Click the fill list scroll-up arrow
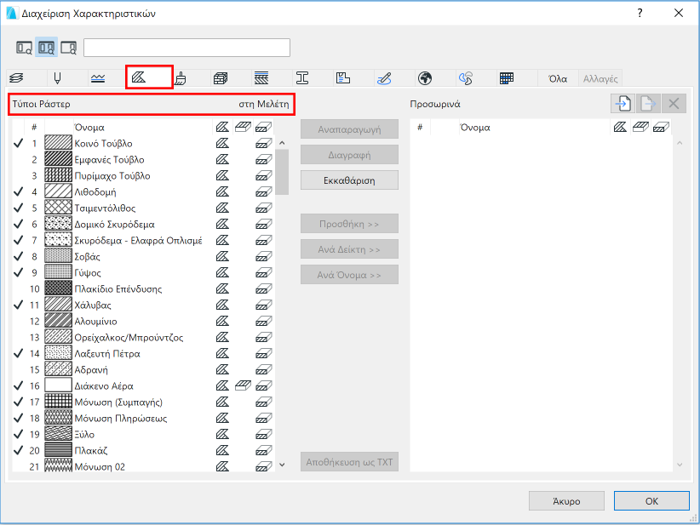700x525 pixels. [x=282, y=143]
